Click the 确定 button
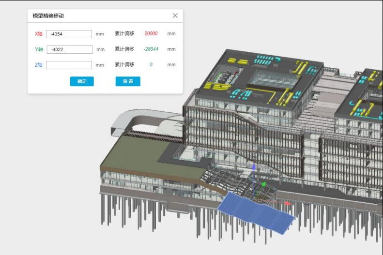 point(82,81)
